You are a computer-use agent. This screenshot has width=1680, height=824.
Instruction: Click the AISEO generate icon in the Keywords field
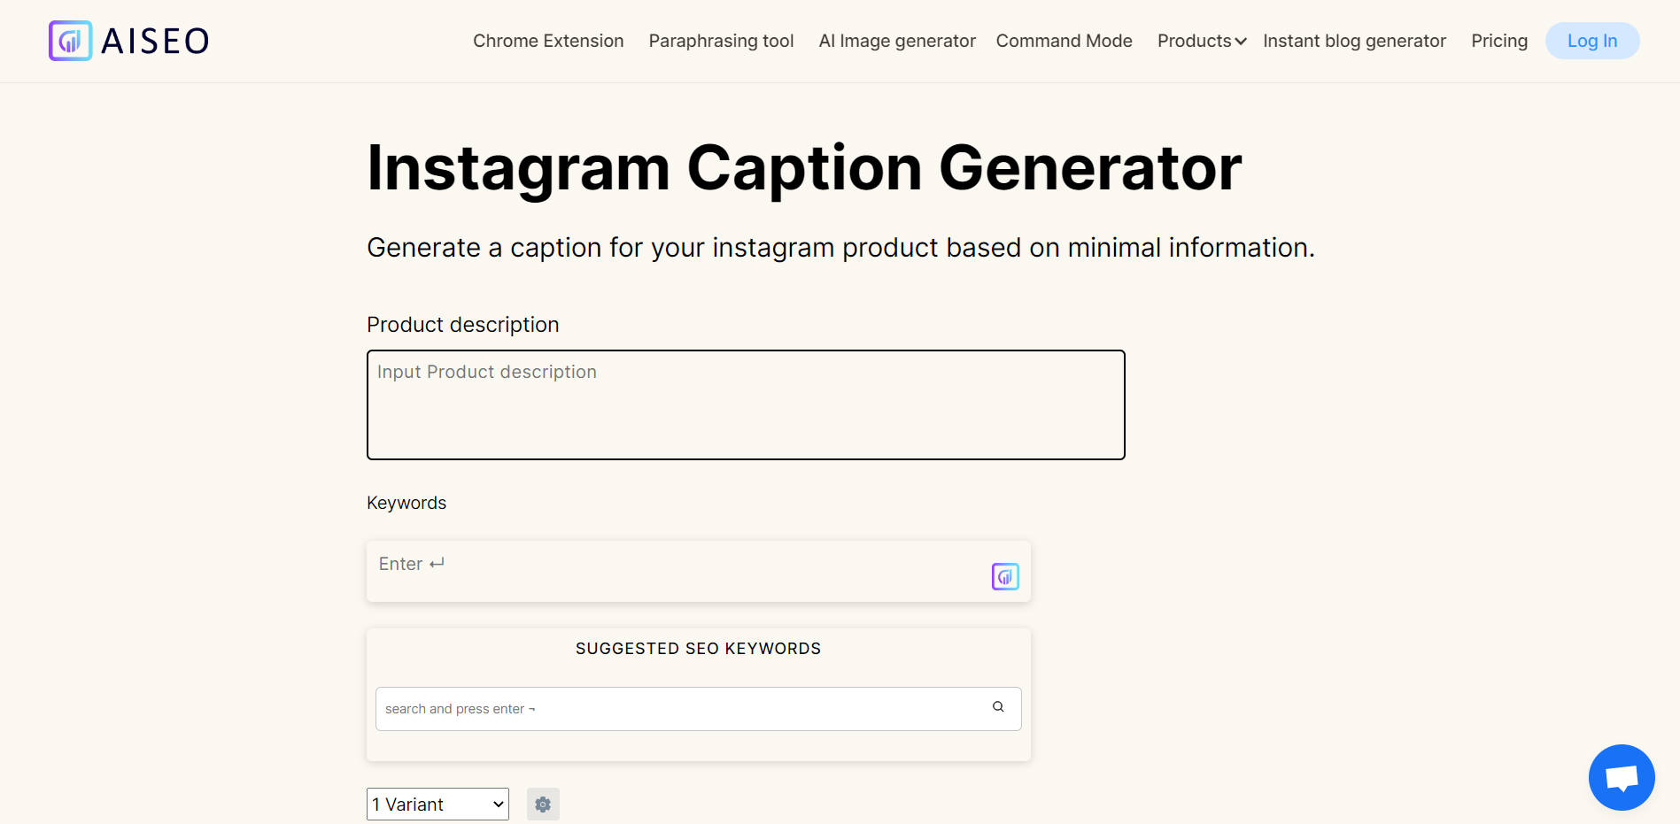point(1005,575)
